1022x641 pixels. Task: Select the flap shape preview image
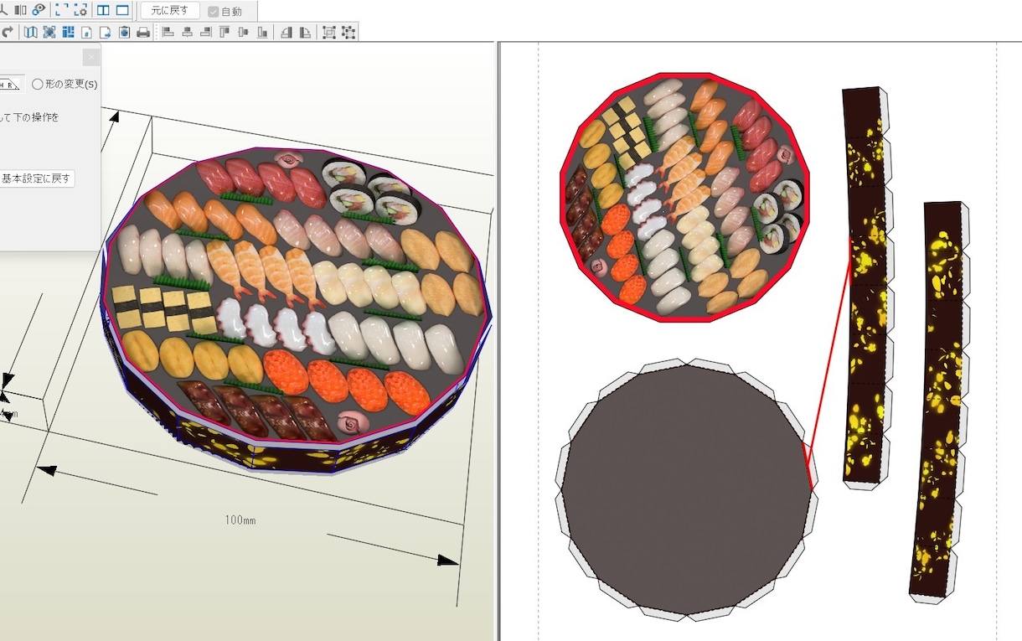[10, 84]
